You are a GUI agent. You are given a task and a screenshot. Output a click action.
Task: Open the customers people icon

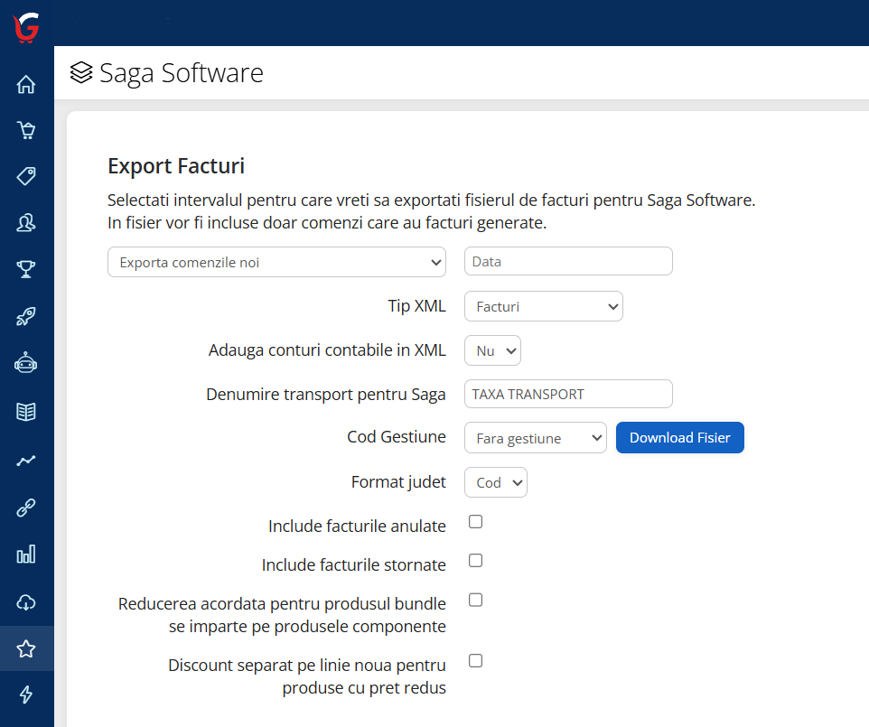point(26,223)
